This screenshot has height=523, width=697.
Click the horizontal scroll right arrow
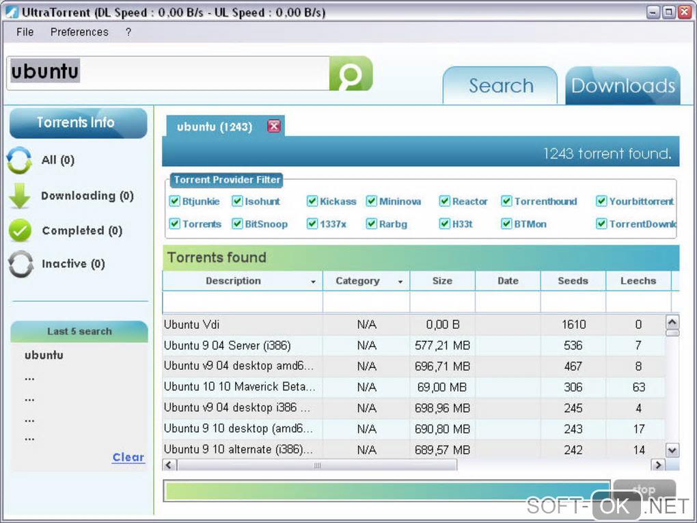point(658,465)
